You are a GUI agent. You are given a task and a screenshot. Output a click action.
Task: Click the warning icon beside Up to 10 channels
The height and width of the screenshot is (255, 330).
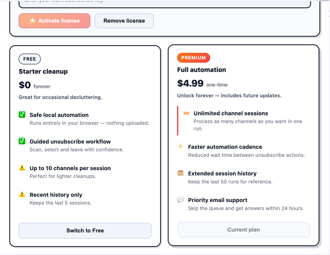[x=22, y=168]
